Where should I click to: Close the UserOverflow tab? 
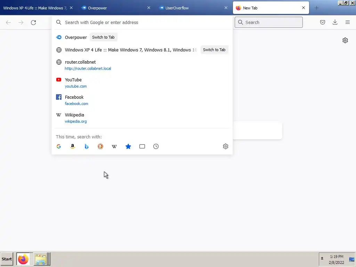point(226,8)
